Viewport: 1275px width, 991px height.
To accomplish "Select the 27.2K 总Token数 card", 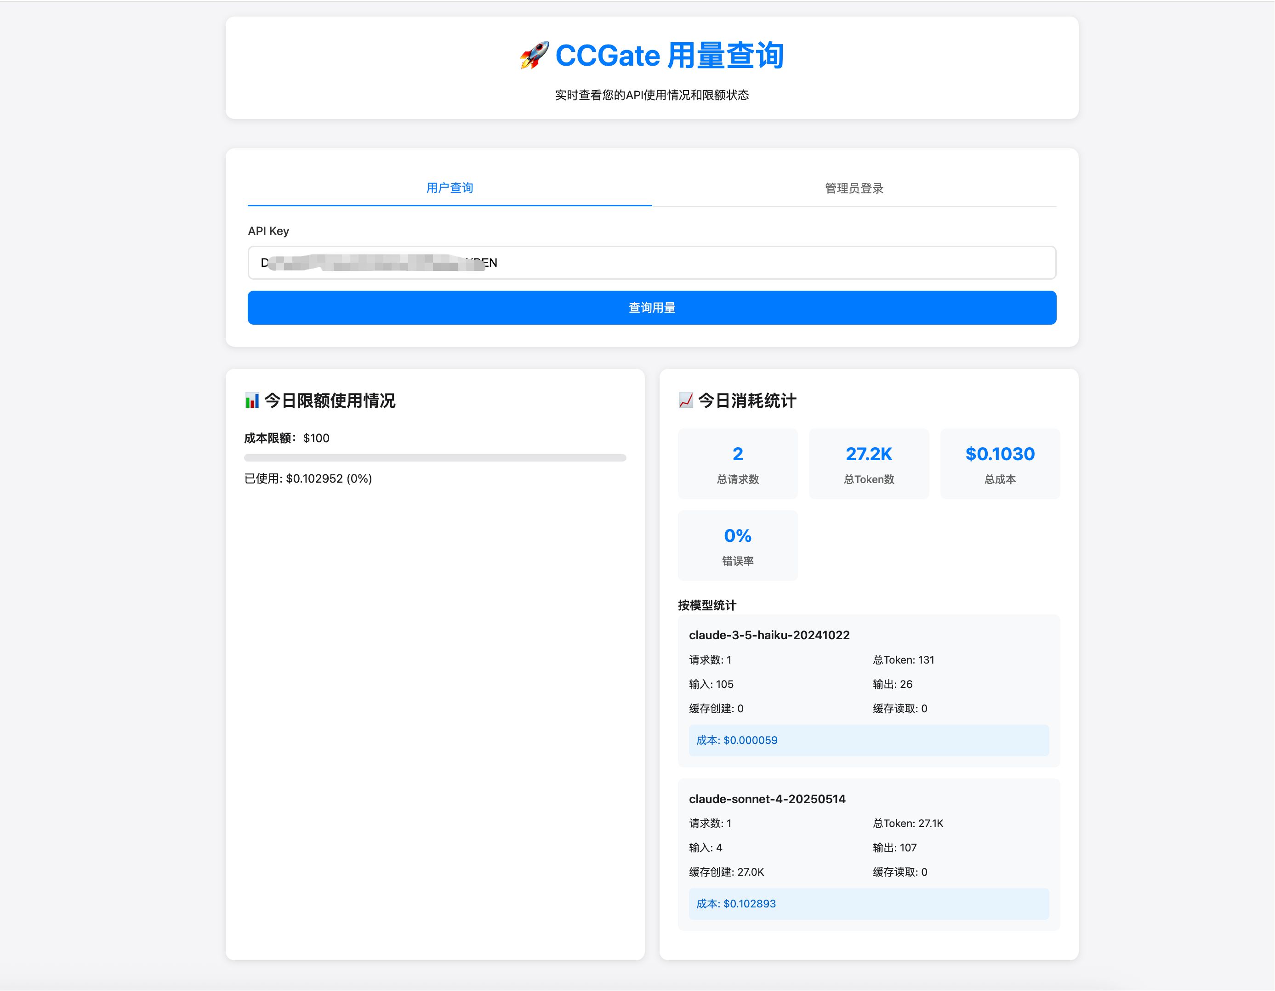I will (x=868, y=464).
